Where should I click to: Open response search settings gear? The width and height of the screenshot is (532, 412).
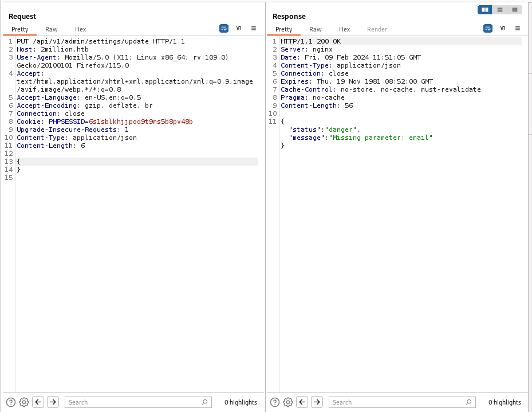288,402
